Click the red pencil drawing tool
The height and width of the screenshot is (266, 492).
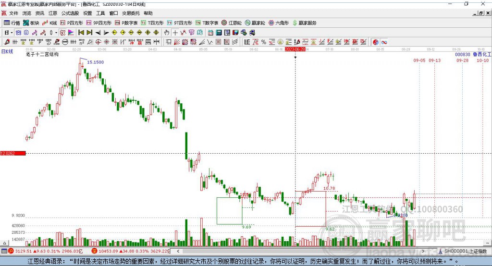[7, 42]
